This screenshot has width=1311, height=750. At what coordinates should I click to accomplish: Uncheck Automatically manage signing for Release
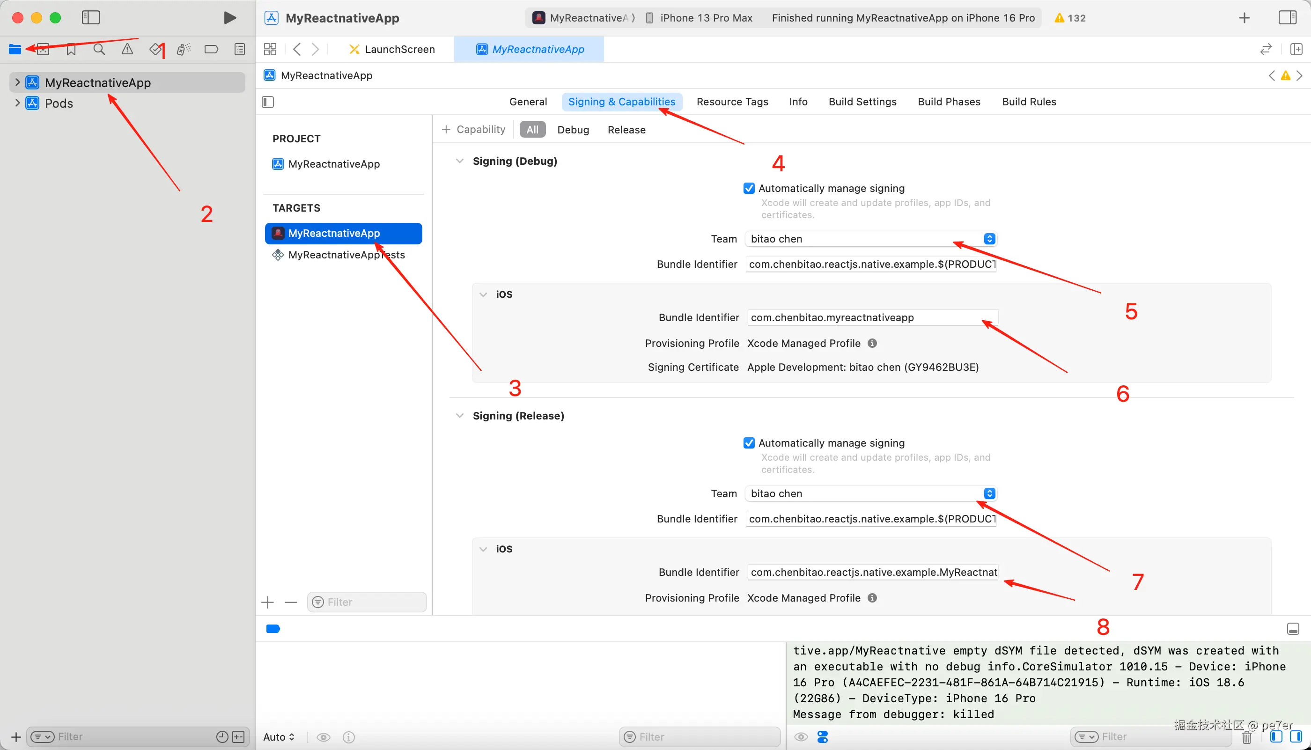click(749, 443)
